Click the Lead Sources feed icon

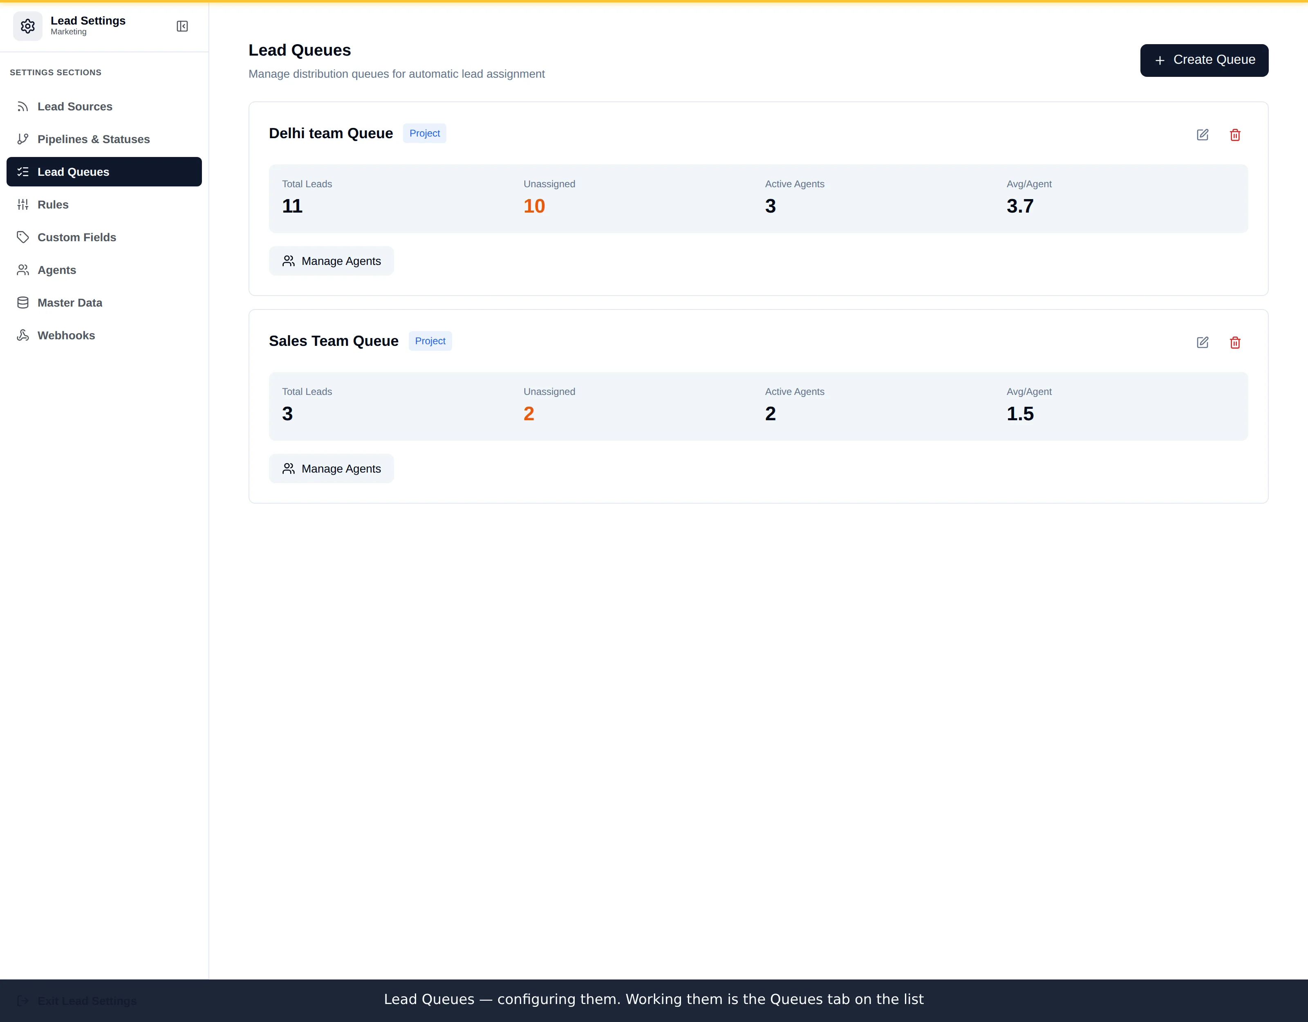tap(23, 107)
